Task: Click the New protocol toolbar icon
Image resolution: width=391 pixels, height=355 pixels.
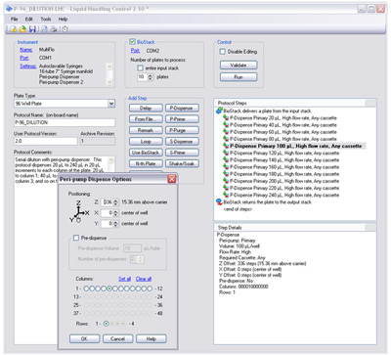Action: [13, 29]
